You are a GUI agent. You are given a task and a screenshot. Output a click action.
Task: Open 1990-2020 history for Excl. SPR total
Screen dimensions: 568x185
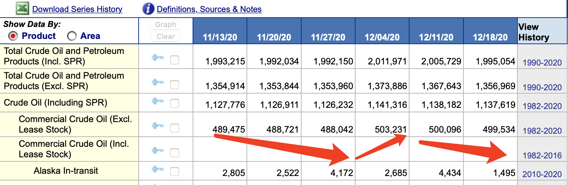[x=542, y=87]
